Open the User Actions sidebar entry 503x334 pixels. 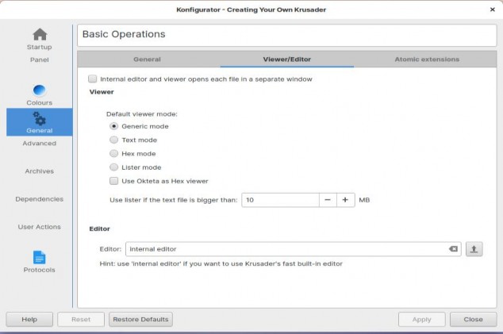40,227
